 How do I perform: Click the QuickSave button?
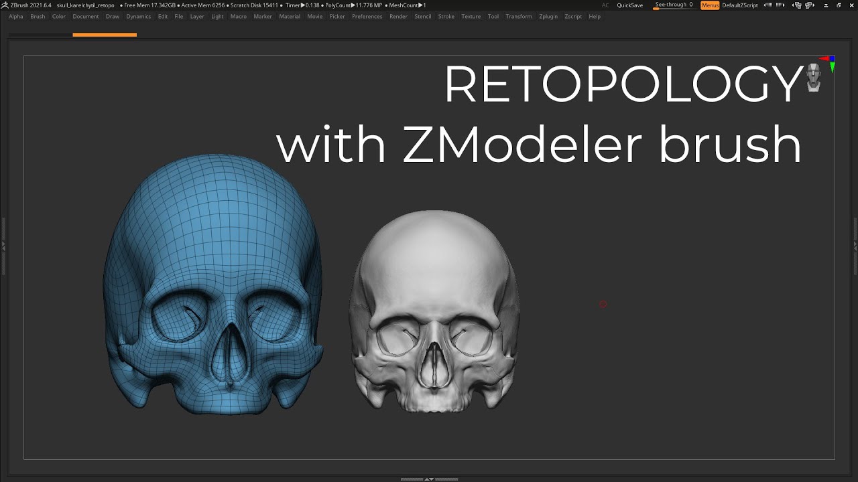click(629, 5)
